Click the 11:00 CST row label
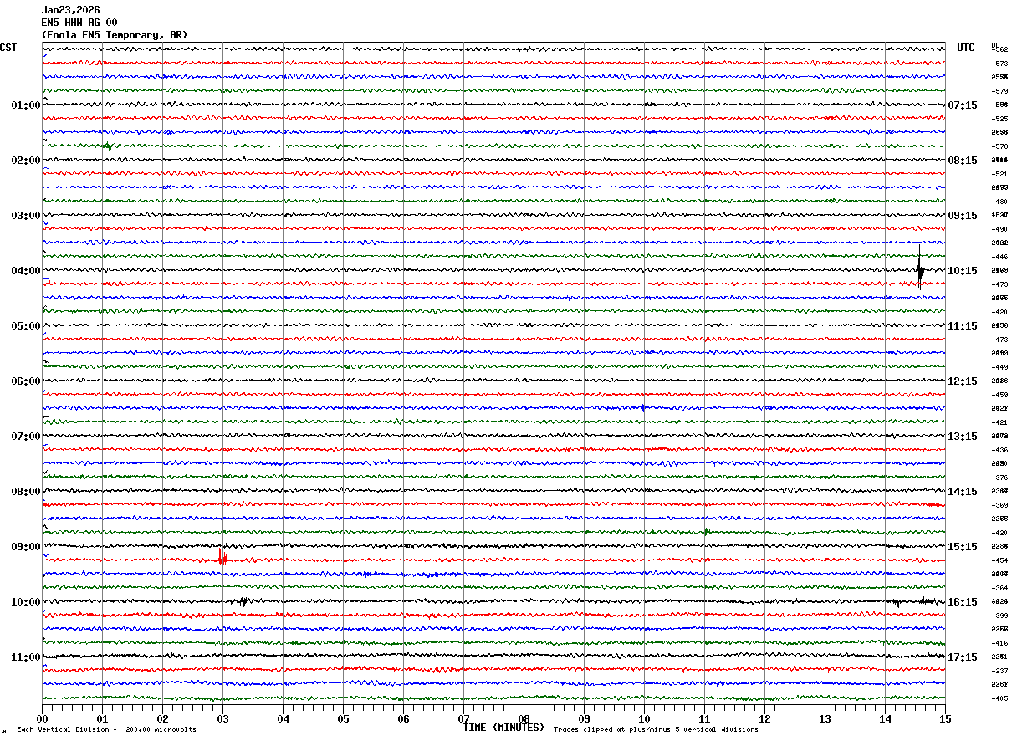The image size is (1012, 741). 25,657
